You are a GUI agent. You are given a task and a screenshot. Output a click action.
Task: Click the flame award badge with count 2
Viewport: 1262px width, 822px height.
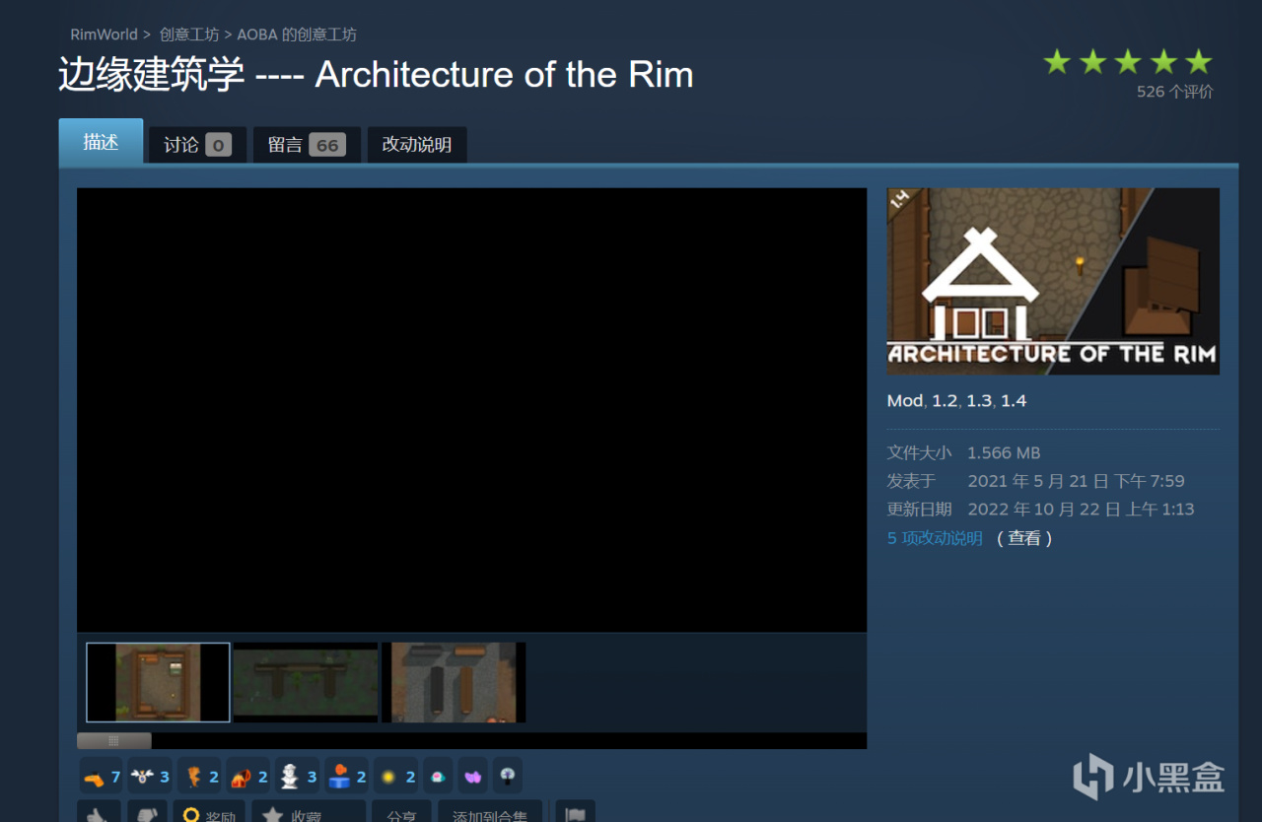[x=249, y=777]
